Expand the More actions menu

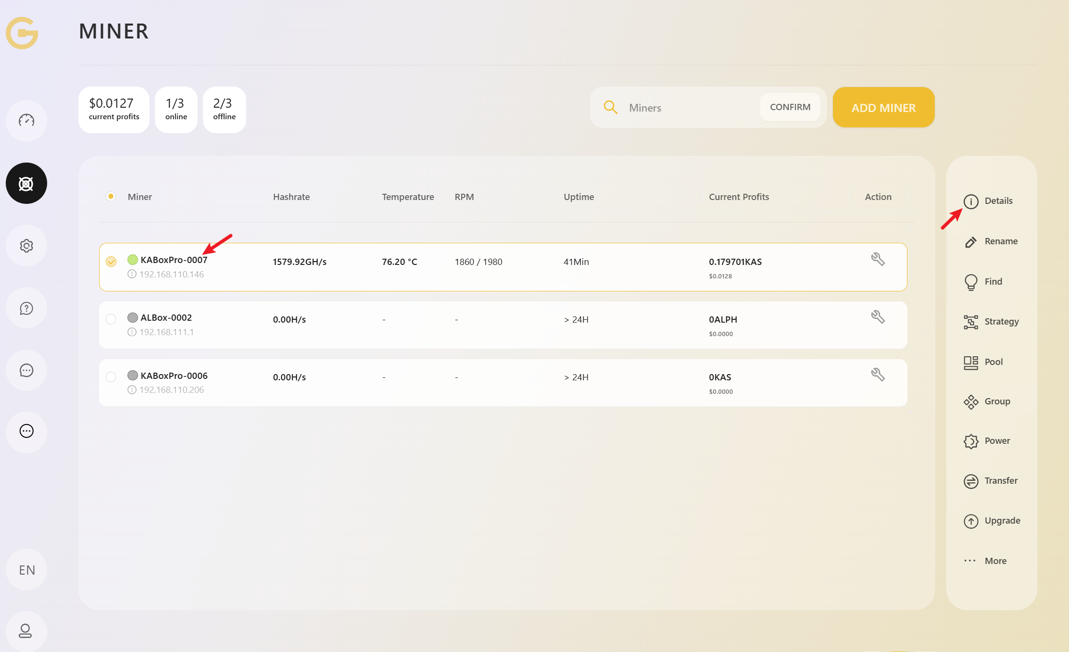(x=985, y=561)
